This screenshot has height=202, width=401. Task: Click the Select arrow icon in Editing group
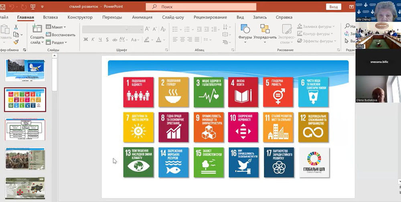pos(347,41)
